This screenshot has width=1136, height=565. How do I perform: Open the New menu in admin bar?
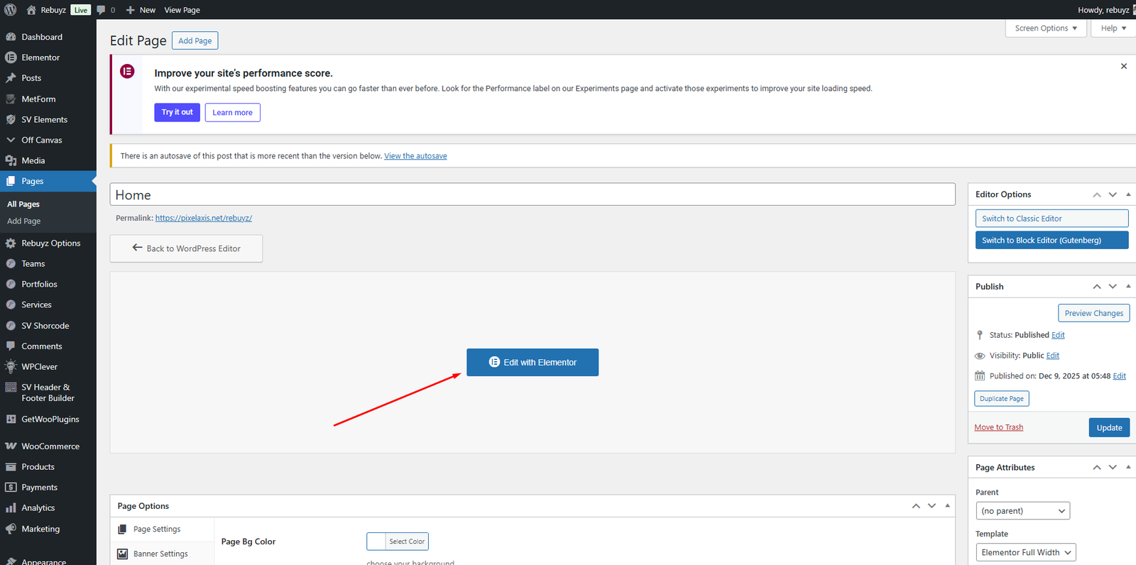click(x=141, y=10)
